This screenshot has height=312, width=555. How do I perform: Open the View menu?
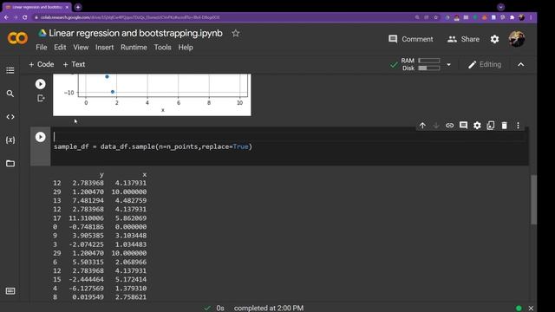(81, 48)
